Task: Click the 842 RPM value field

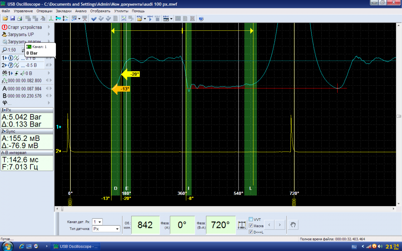Action: click(x=145, y=225)
